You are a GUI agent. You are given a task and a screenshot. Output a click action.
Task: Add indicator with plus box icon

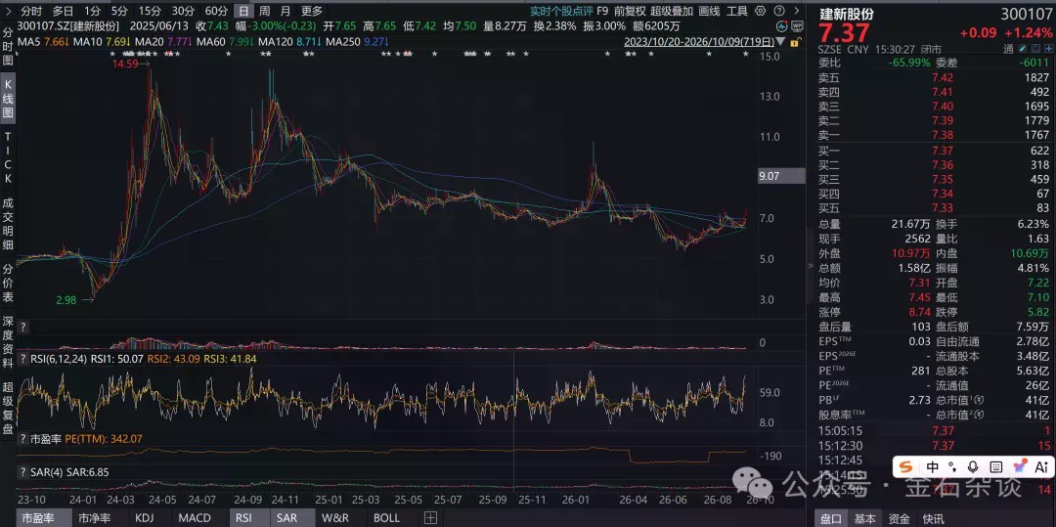[x=431, y=518]
